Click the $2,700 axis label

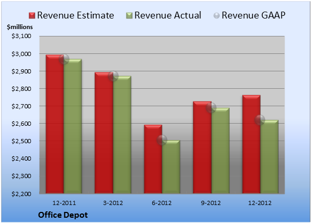click(21, 106)
